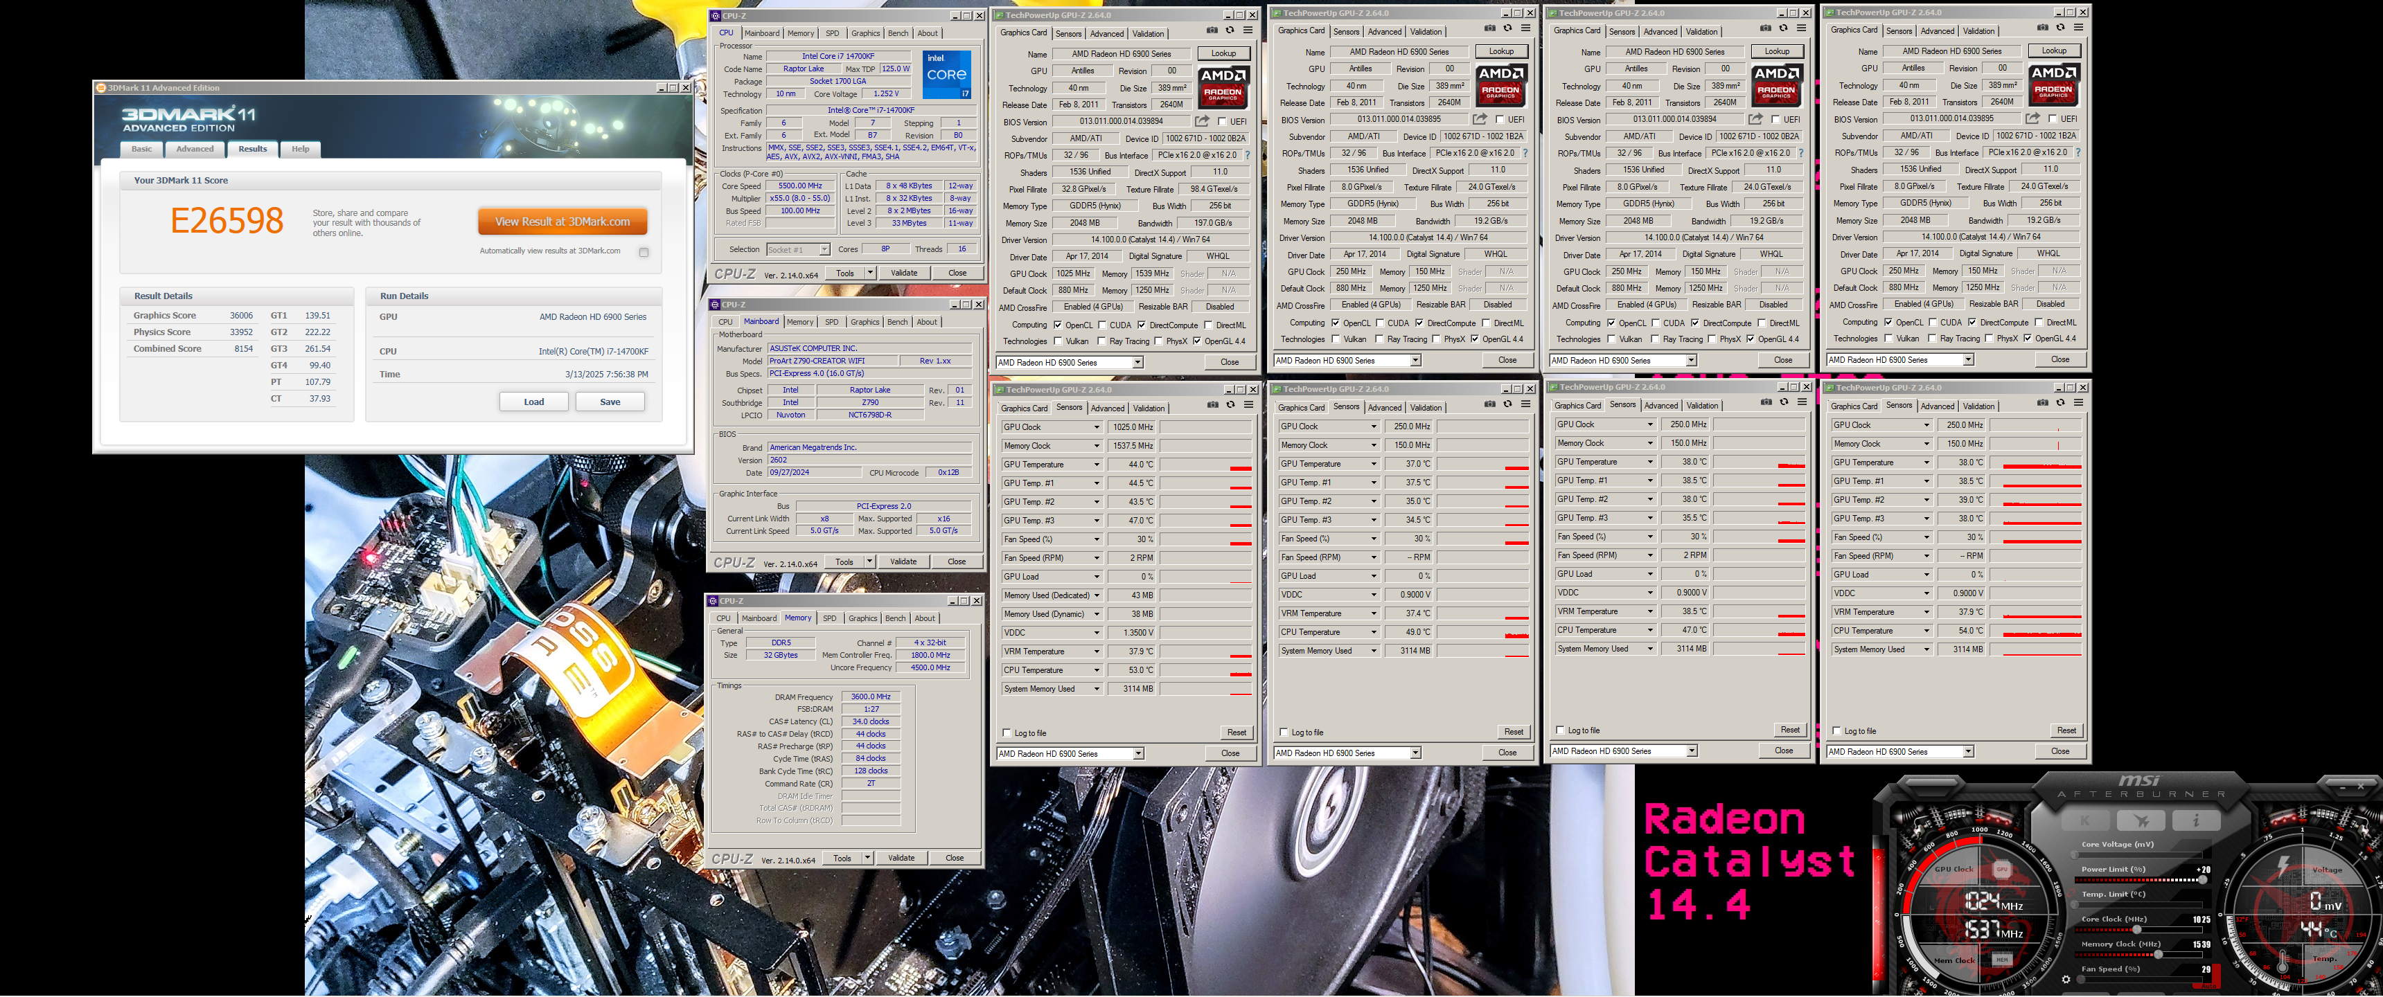Viewport: 2383px width, 997px height.
Task: Click camera icon in sensors window with GPU Temperature 37.0
Action: point(1490,404)
